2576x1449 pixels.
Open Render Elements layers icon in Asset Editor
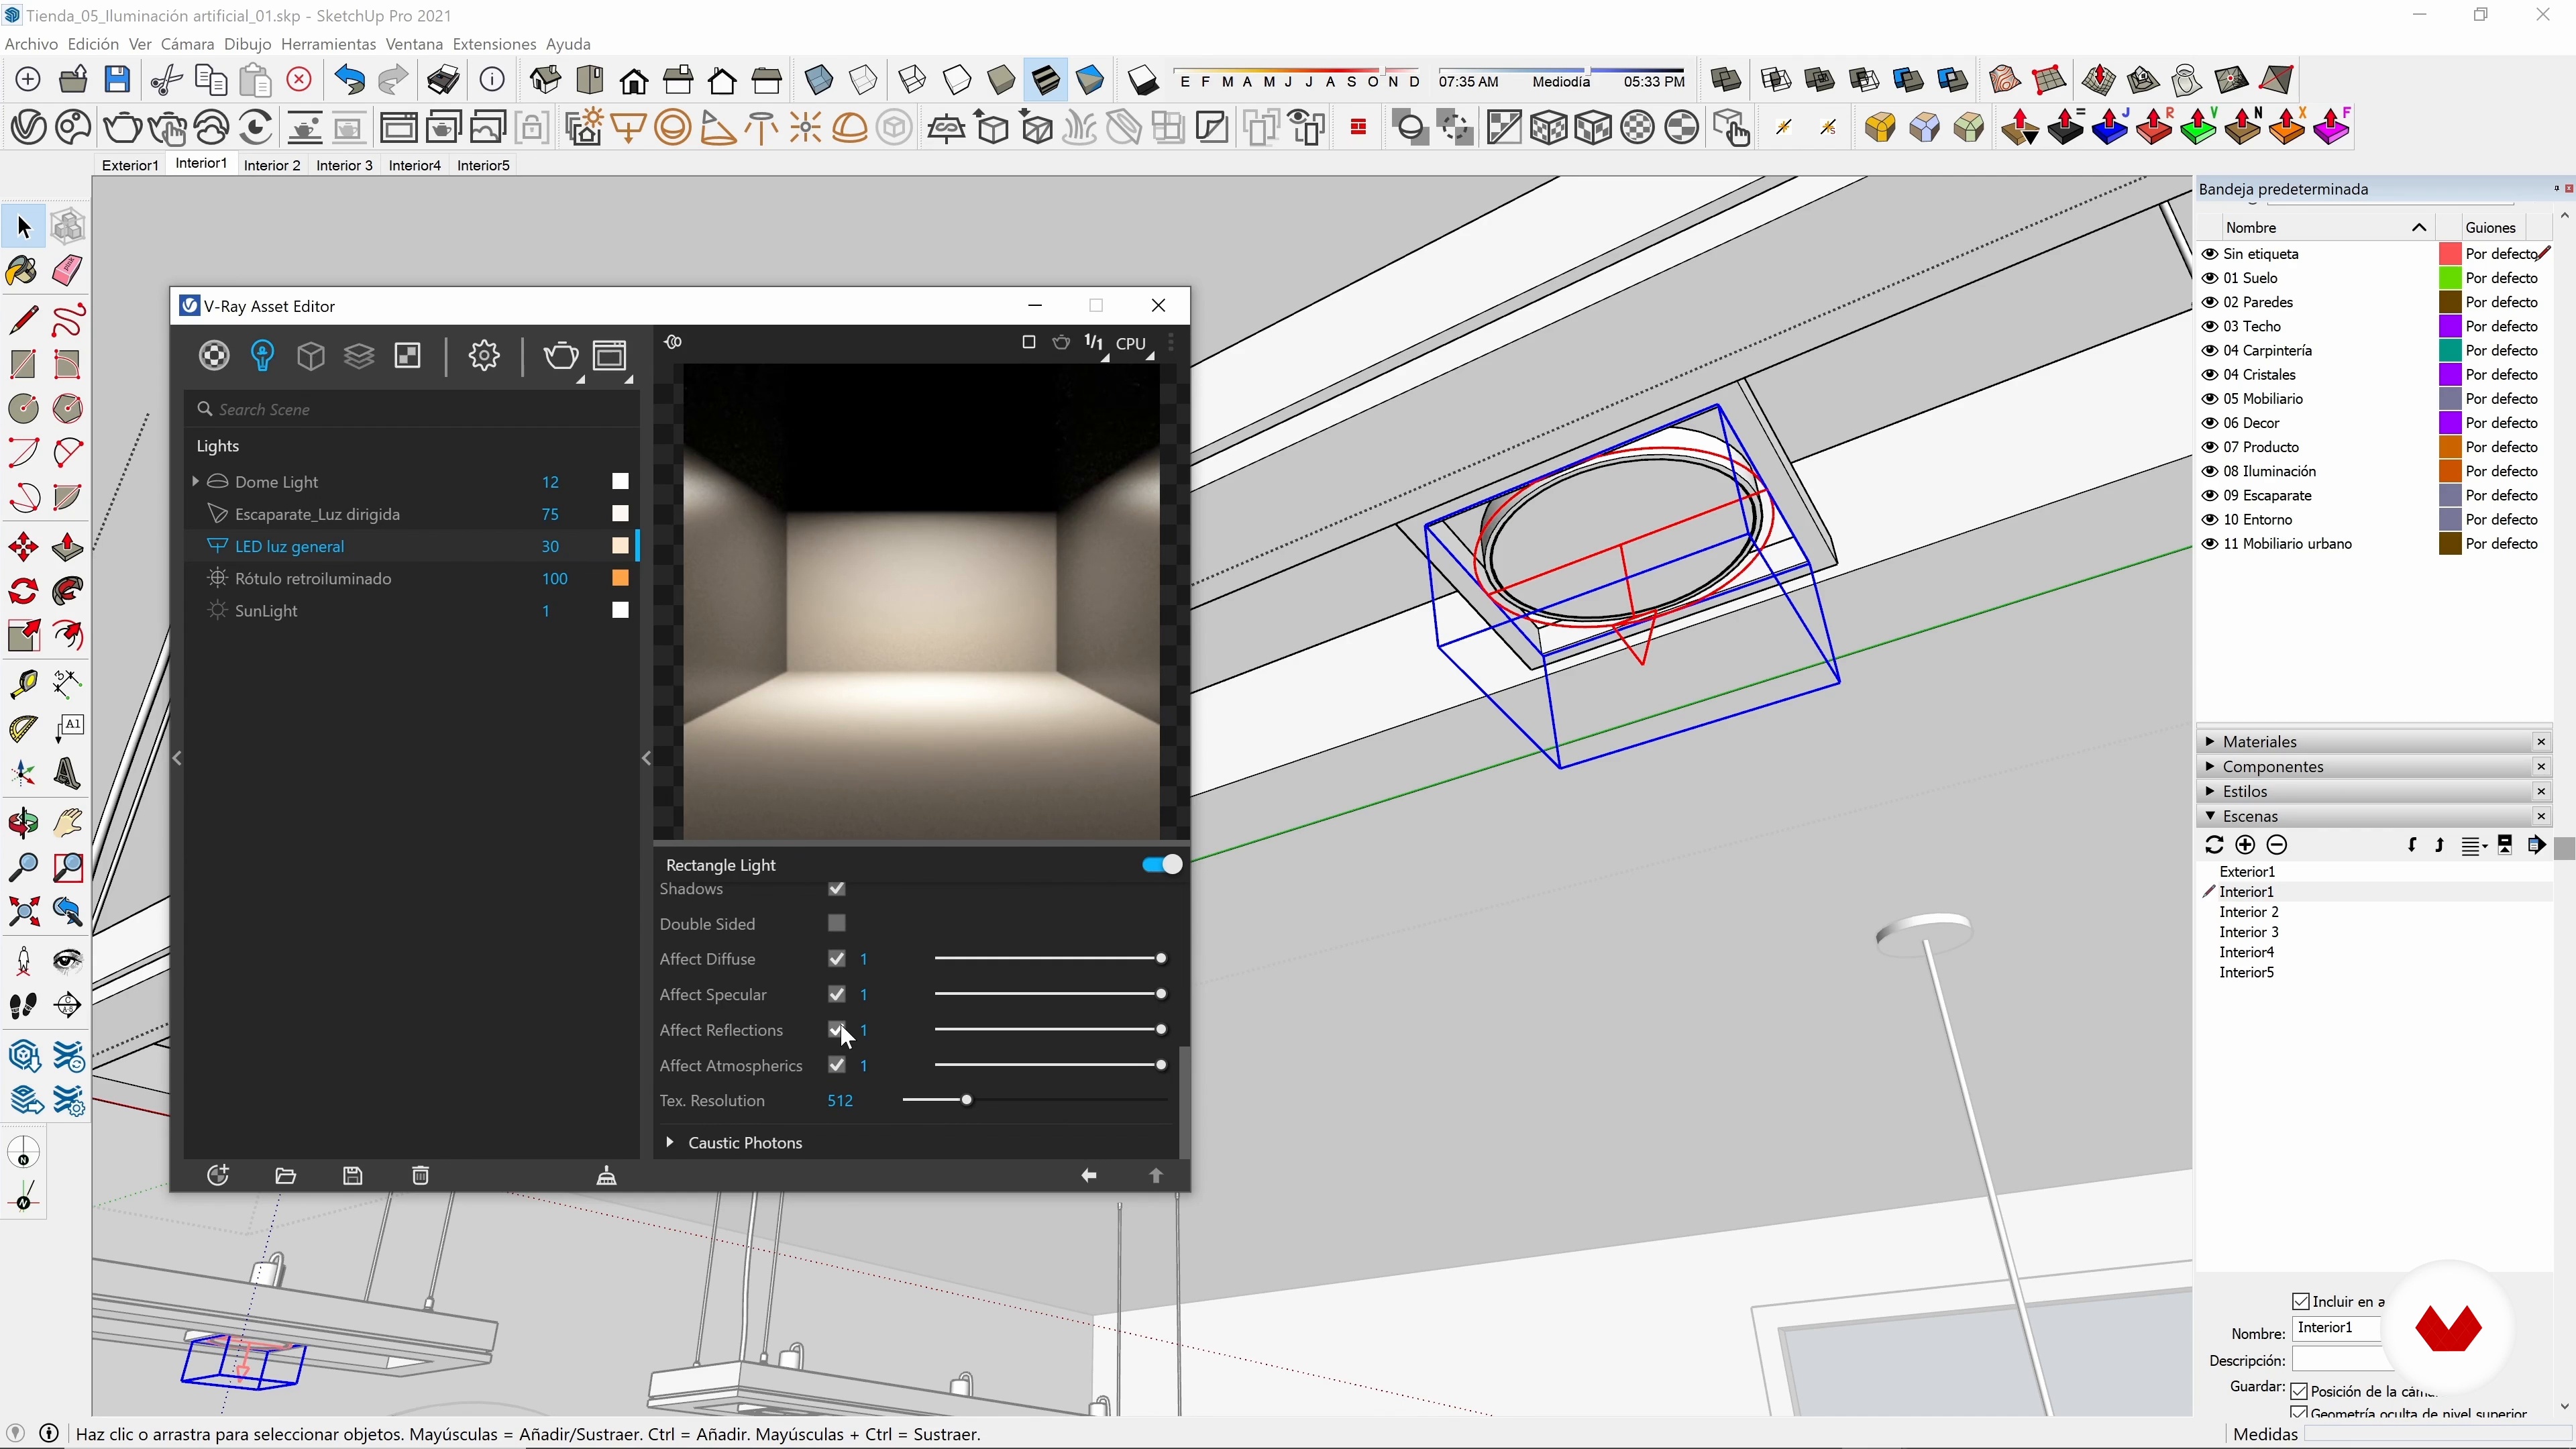tap(359, 356)
